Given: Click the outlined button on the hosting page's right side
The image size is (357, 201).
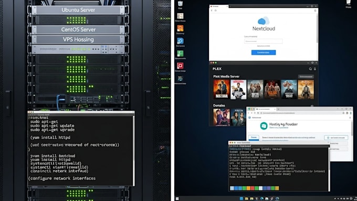Looking at the screenshot, I should click(336, 137).
